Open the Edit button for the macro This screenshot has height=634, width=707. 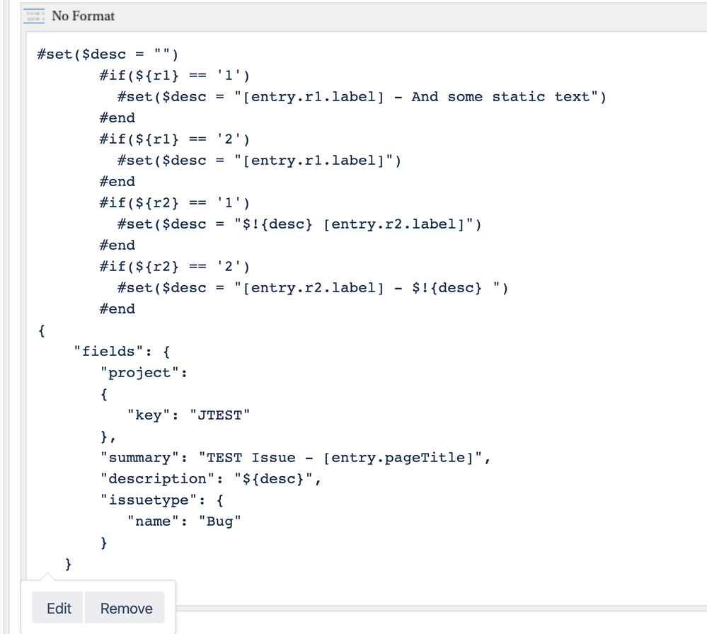[59, 608]
